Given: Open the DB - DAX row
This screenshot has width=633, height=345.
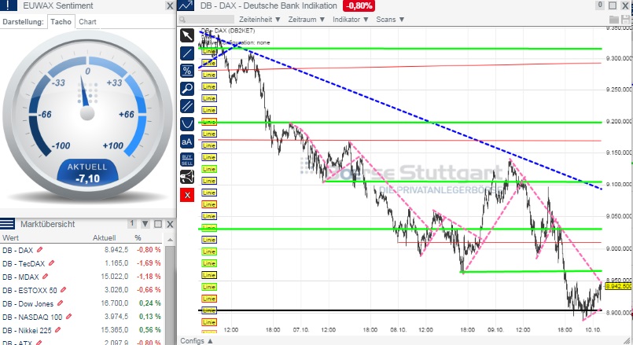Looking at the screenshot, I should (x=82, y=250).
